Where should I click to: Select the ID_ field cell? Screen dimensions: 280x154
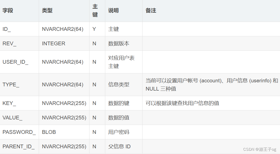coord(6,29)
